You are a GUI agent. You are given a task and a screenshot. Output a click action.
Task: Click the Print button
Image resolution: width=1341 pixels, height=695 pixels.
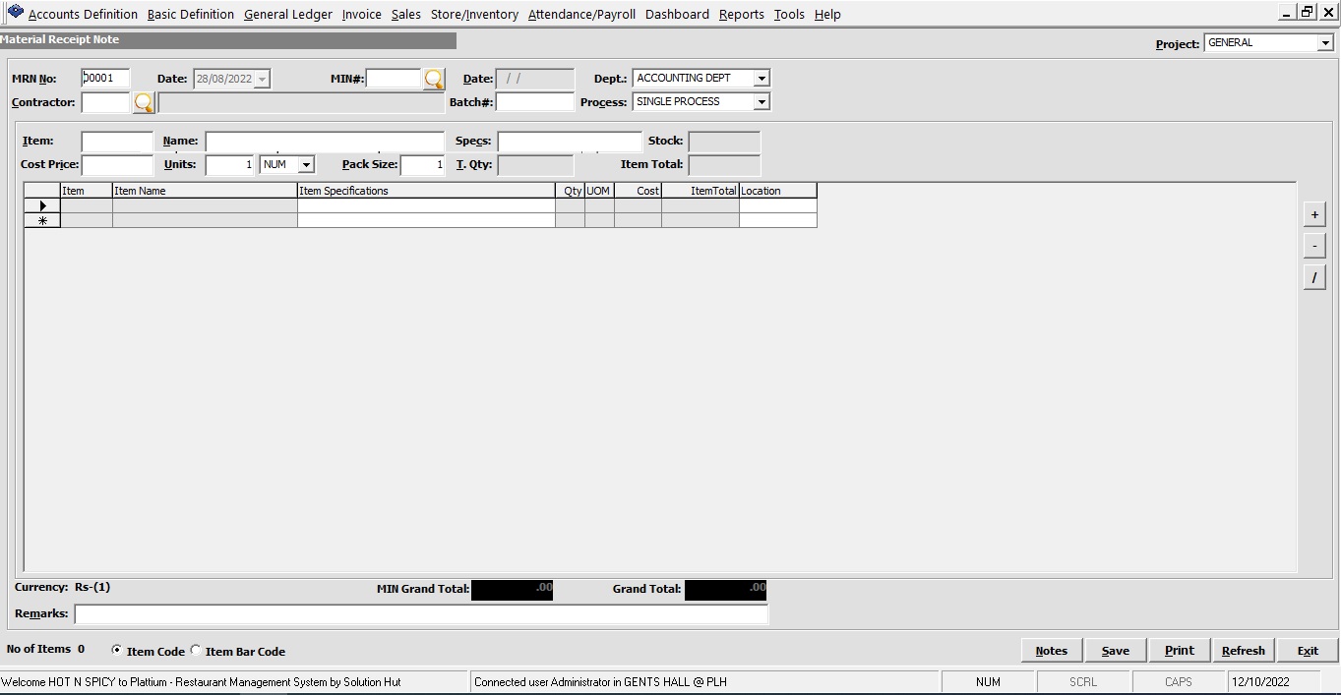[x=1179, y=651]
